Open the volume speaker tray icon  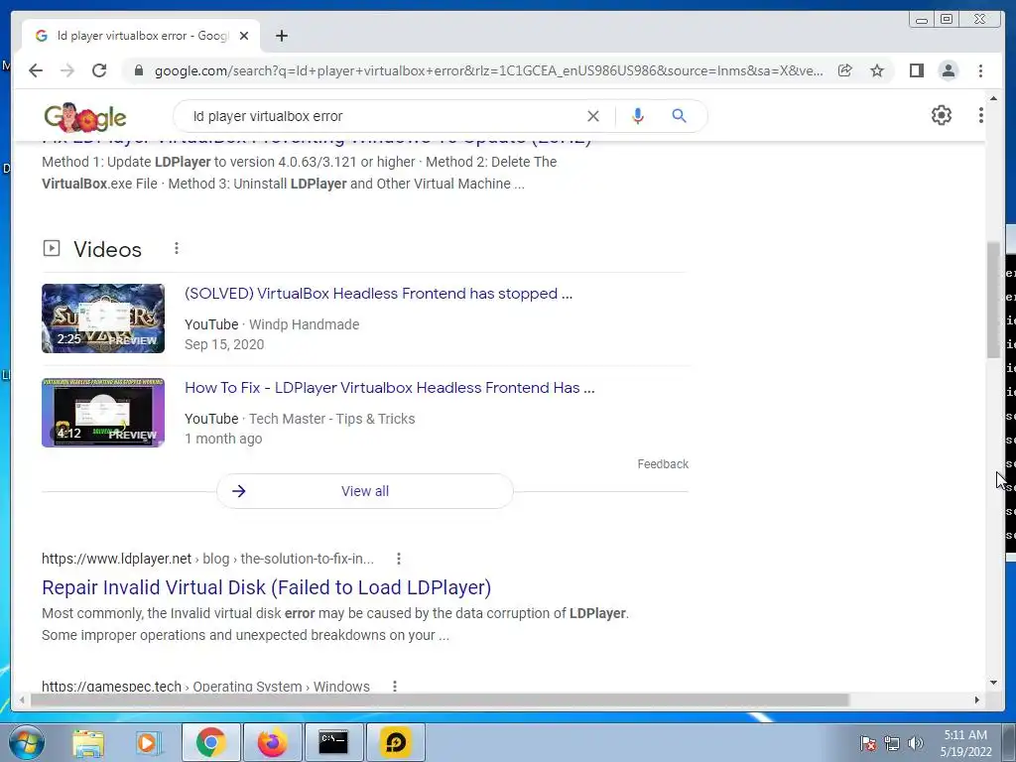point(916,743)
